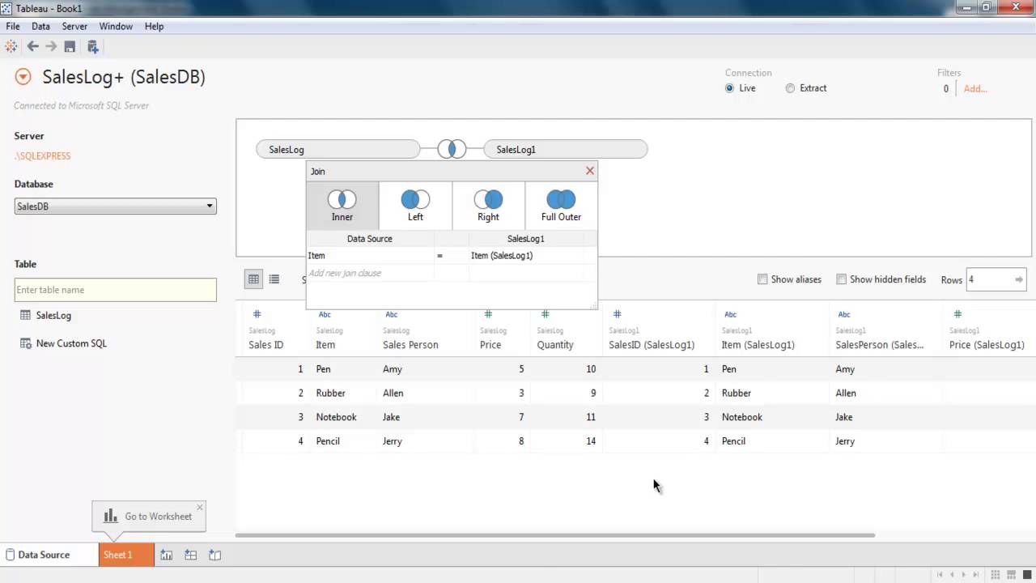Switch to metadata list view
This screenshot has width=1036, height=583.
point(274,279)
